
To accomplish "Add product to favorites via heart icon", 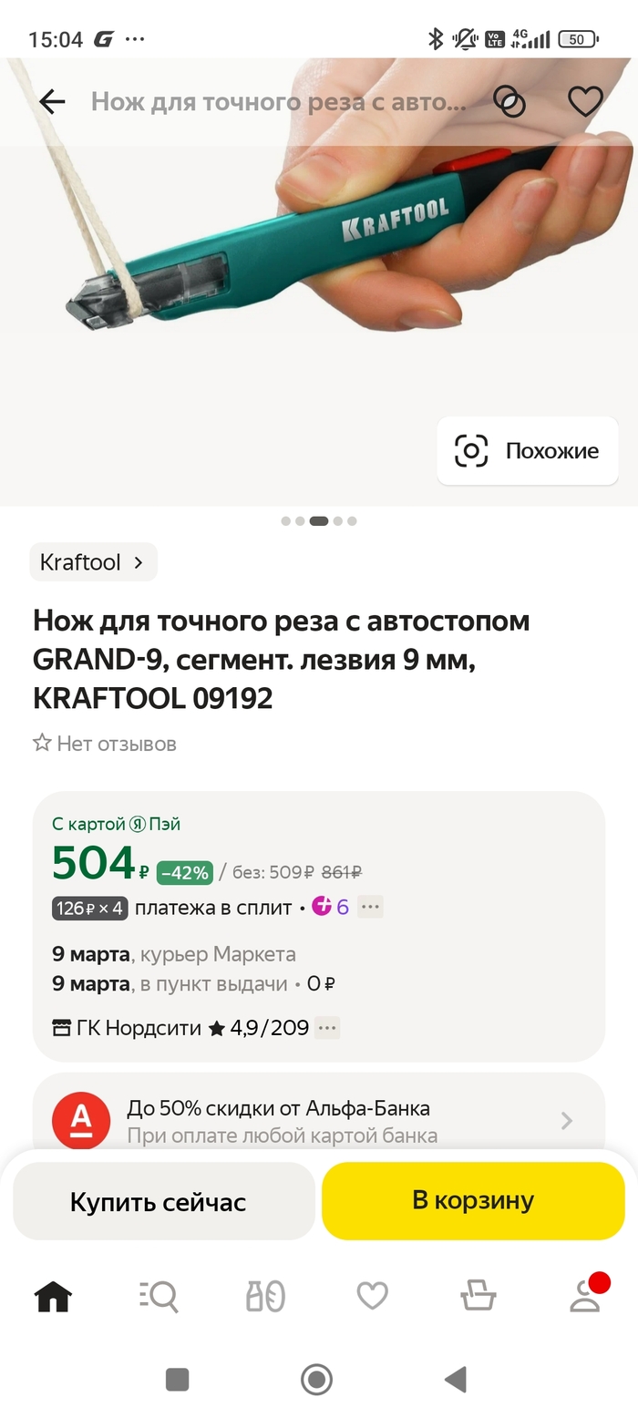I will pyautogui.click(x=585, y=101).
